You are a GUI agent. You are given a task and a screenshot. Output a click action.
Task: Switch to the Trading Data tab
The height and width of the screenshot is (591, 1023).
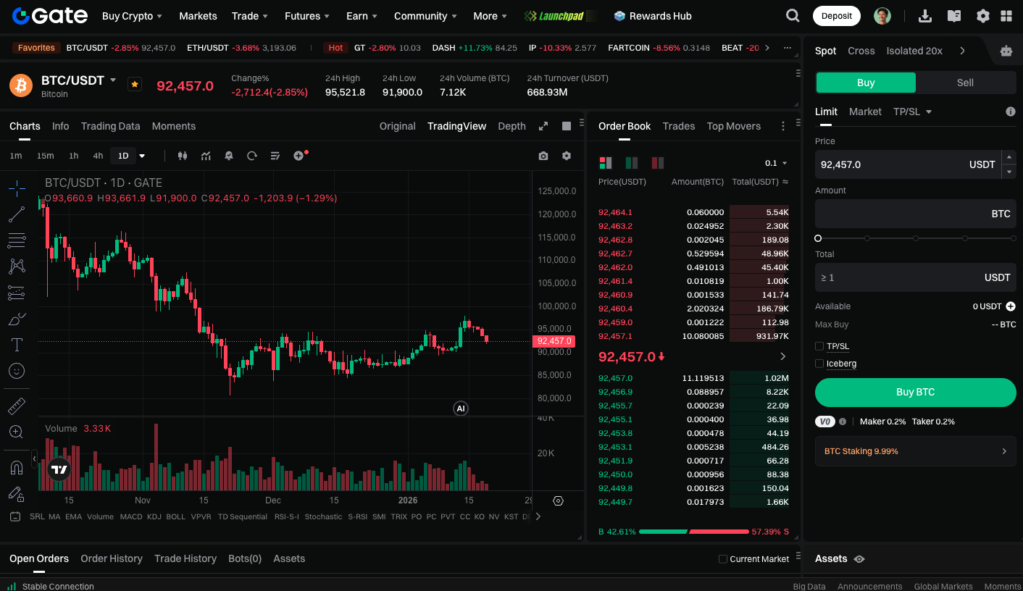tap(110, 126)
